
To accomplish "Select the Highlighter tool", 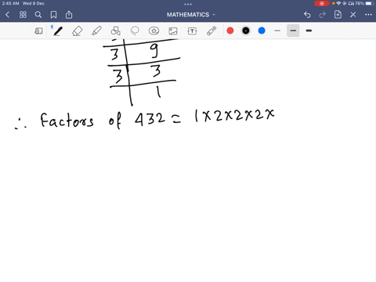I will pyautogui.click(x=96, y=31).
